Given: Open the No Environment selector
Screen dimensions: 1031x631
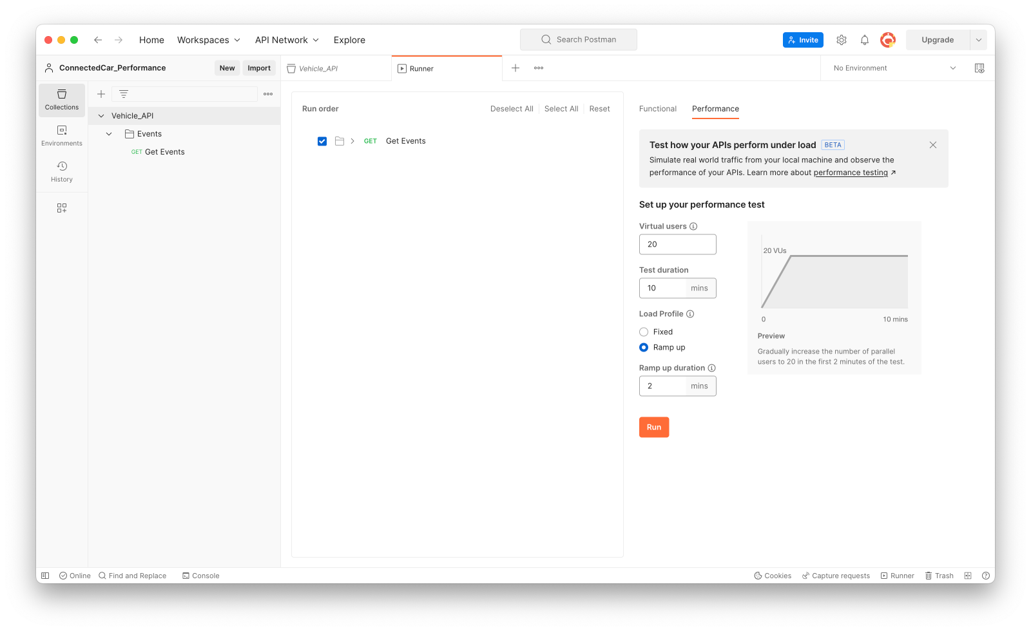Looking at the screenshot, I should pyautogui.click(x=894, y=68).
